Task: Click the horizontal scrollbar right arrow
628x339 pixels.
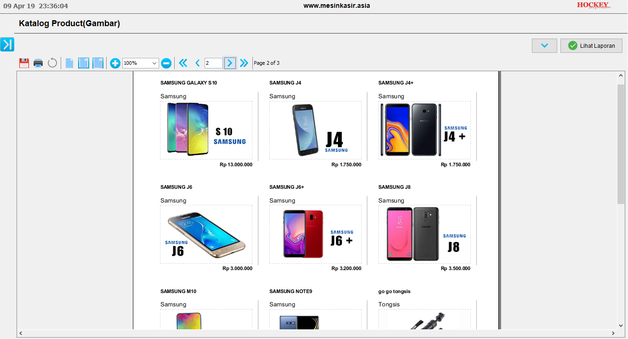Action: pyautogui.click(x=613, y=333)
